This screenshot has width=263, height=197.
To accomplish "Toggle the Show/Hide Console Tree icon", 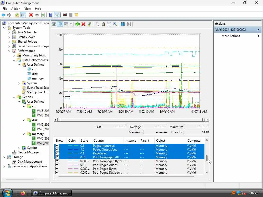I will click(23, 15).
